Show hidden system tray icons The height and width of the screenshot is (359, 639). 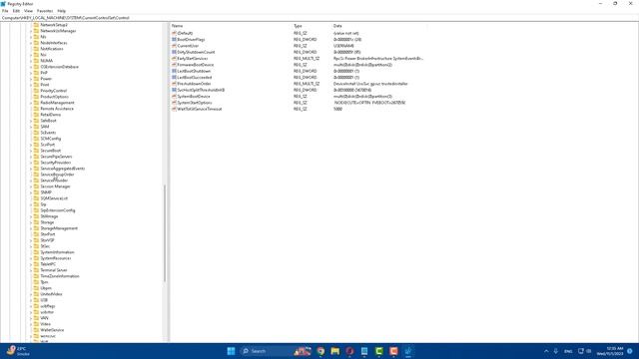(546, 351)
